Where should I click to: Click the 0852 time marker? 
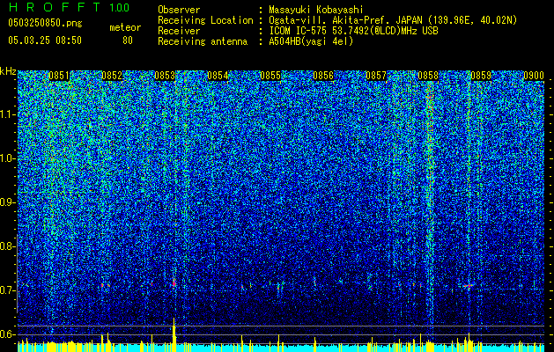point(112,76)
